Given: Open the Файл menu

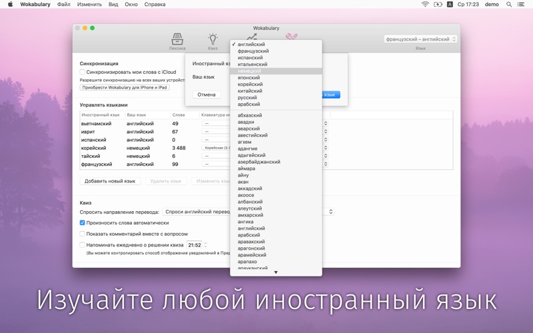Looking at the screenshot, I should tap(64, 5).
